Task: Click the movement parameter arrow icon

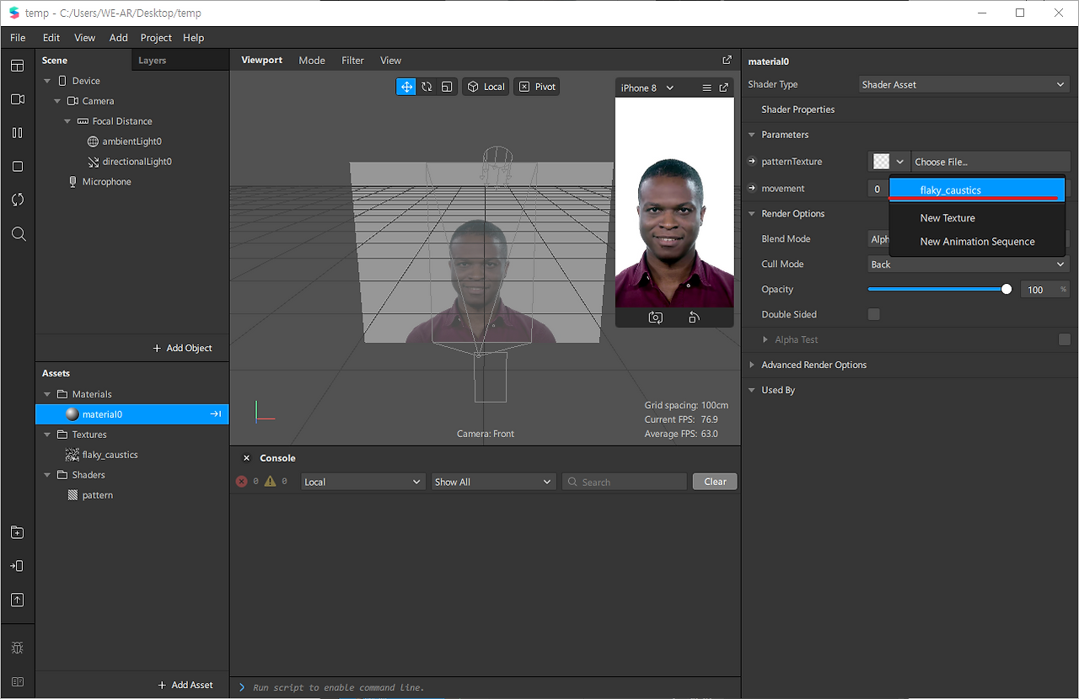Action: (x=753, y=189)
